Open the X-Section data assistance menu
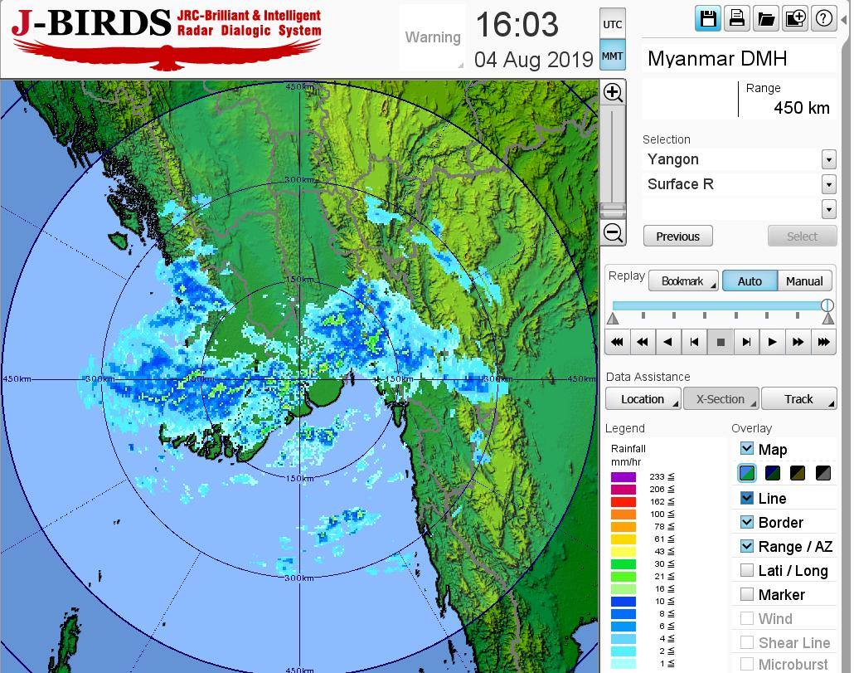 point(721,399)
